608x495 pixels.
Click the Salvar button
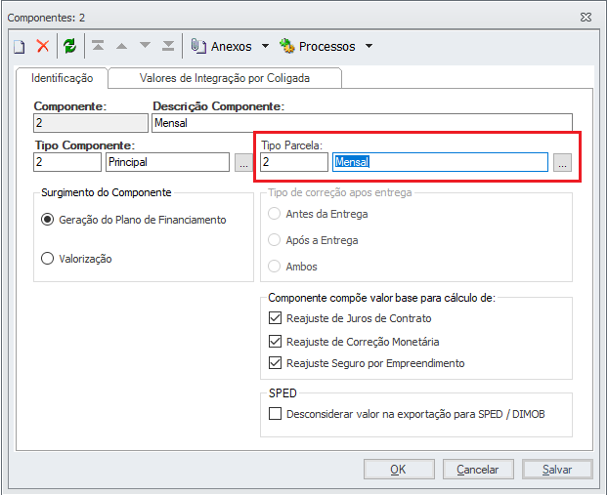[x=557, y=470]
